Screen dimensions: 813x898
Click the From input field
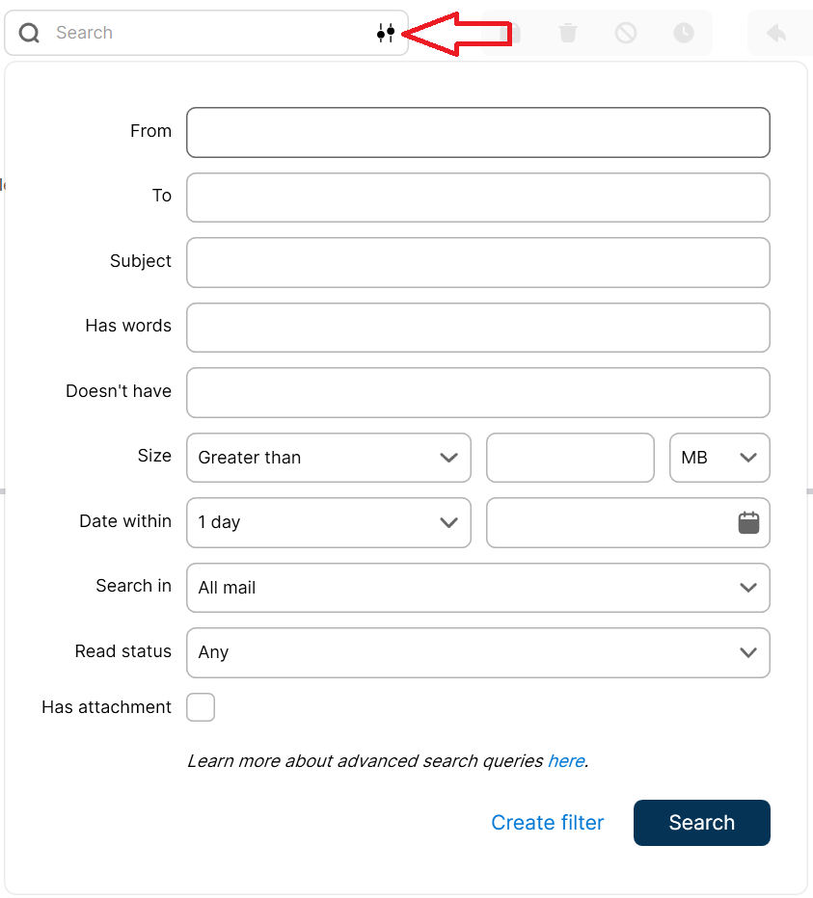click(x=477, y=132)
